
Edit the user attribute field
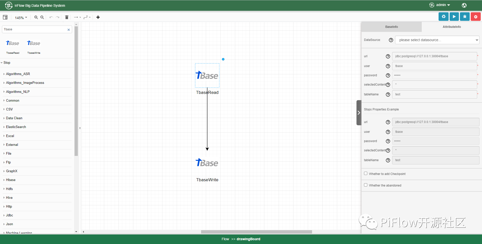coord(435,66)
